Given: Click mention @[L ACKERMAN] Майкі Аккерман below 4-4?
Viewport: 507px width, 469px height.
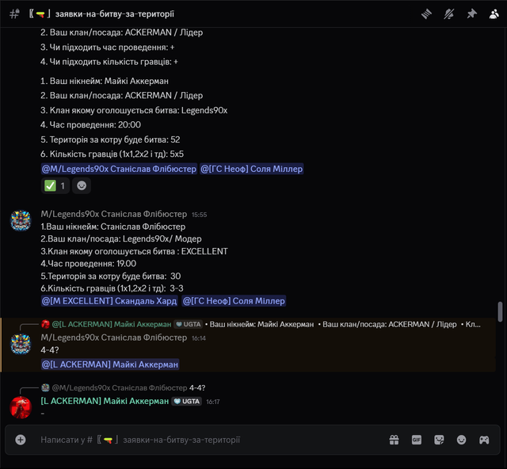Looking at the screenshot, I should 110,364.
